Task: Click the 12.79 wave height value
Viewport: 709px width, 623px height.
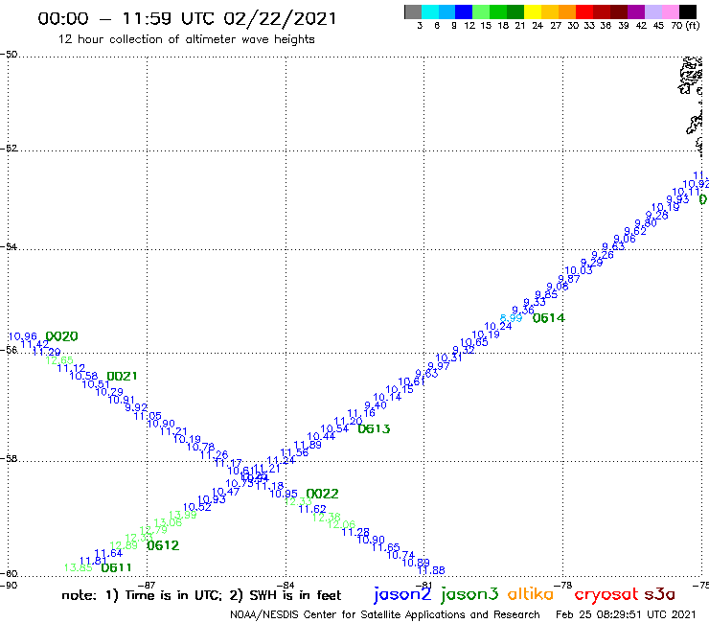Action: point(153,530)
